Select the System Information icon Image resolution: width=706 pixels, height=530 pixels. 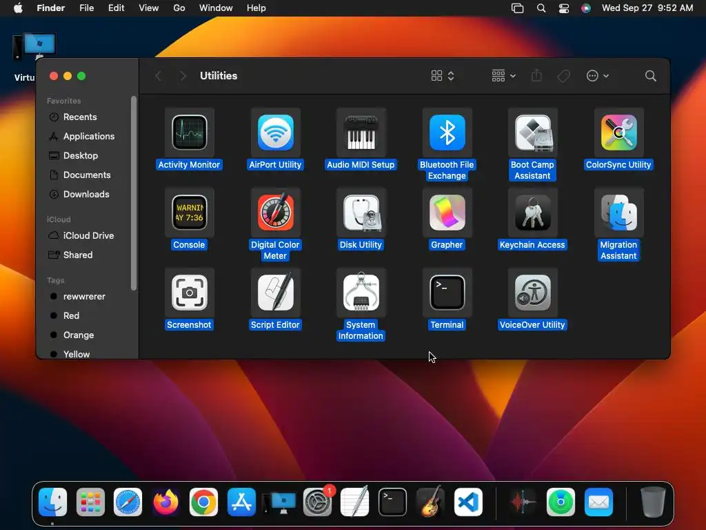click(x=361, y=293)
